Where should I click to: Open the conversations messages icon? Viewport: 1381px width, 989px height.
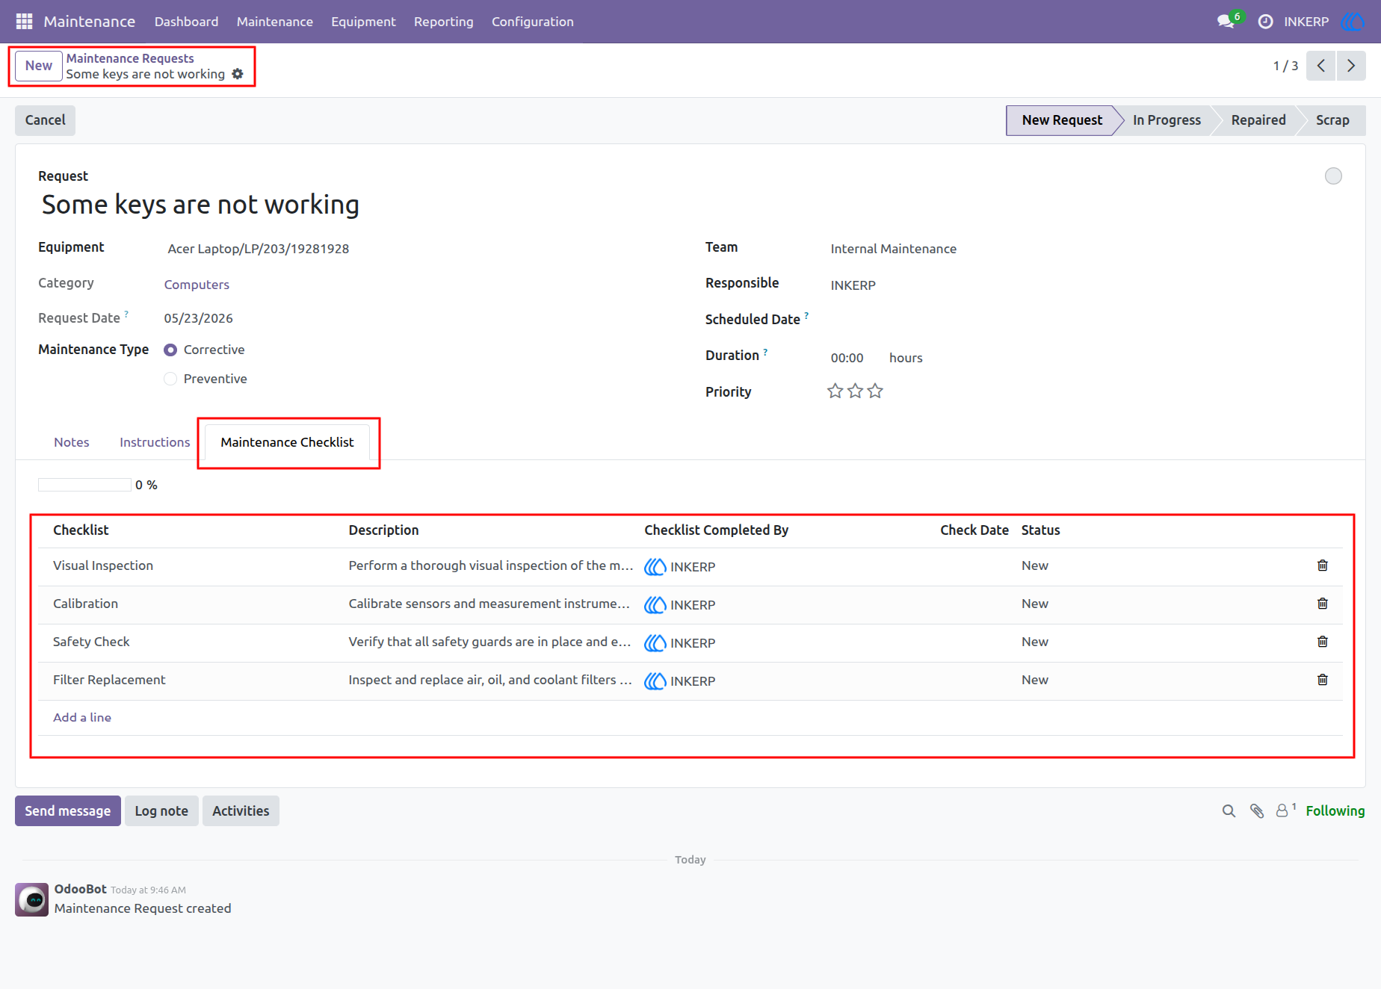(x=1226, y=22)
